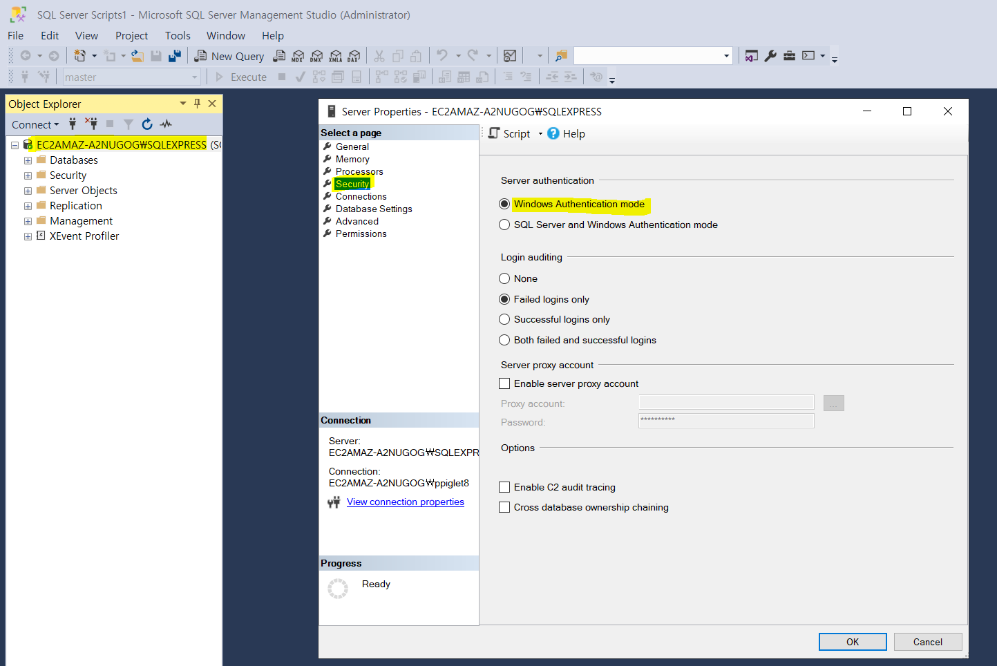
Task: Select Both failed and successful logins
Action: 504,340
